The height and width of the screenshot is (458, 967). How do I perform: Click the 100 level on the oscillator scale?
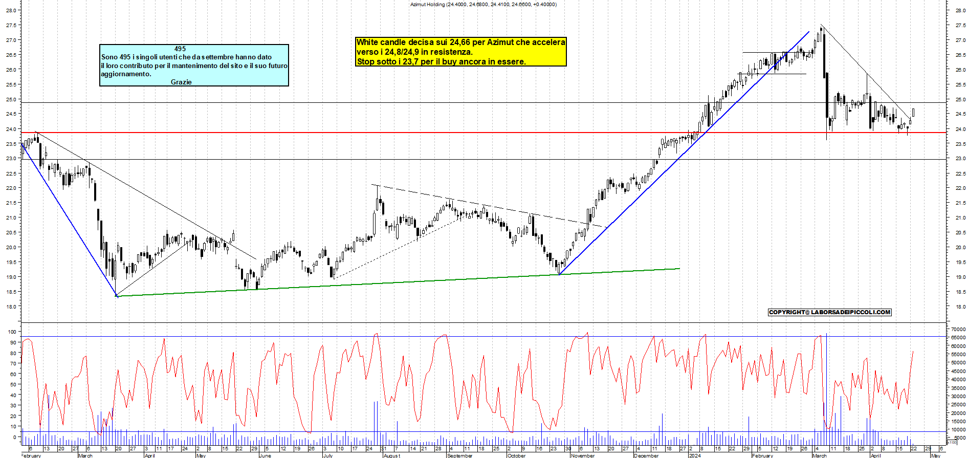pyautogui.click(x=12, y=332)
